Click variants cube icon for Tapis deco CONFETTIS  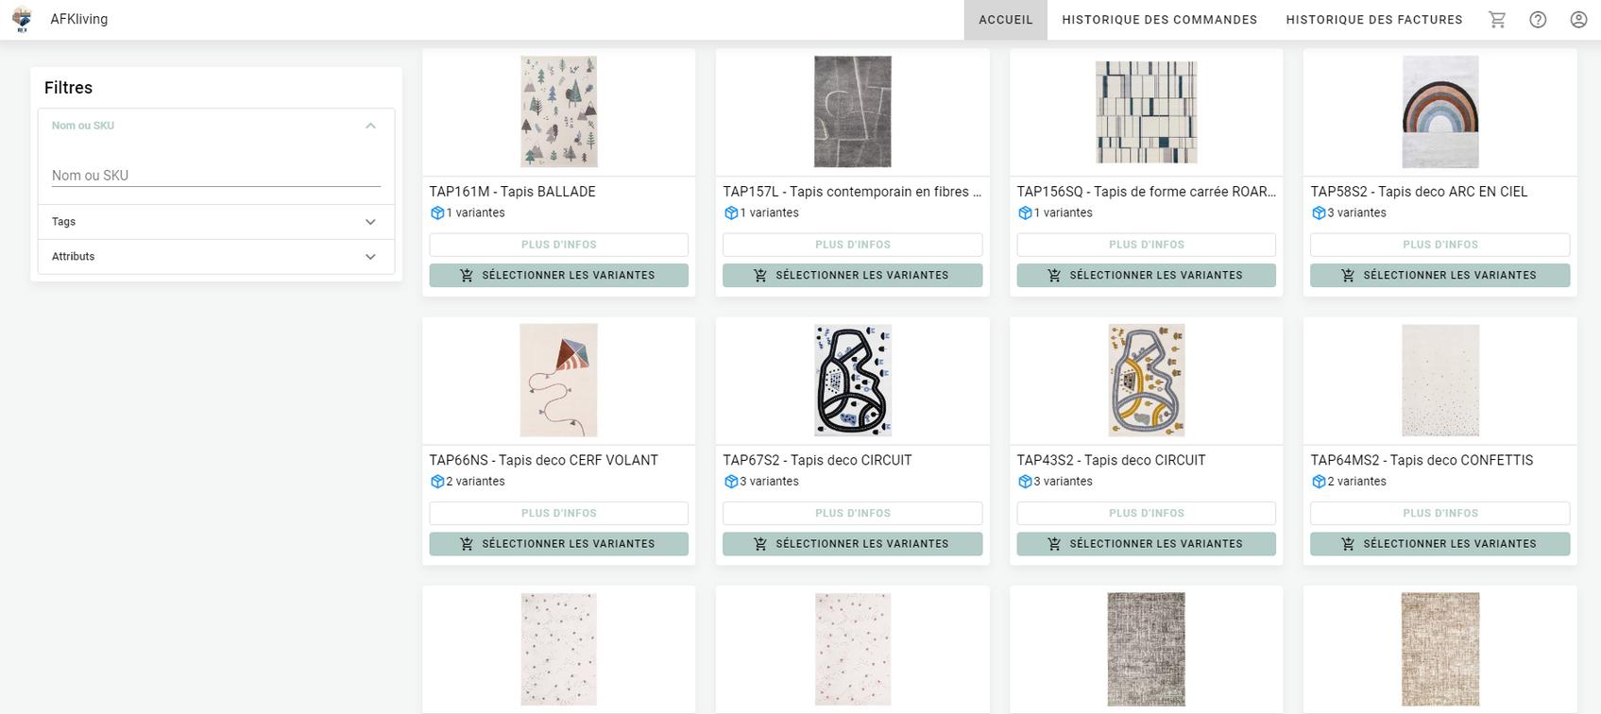(1319, 482)
